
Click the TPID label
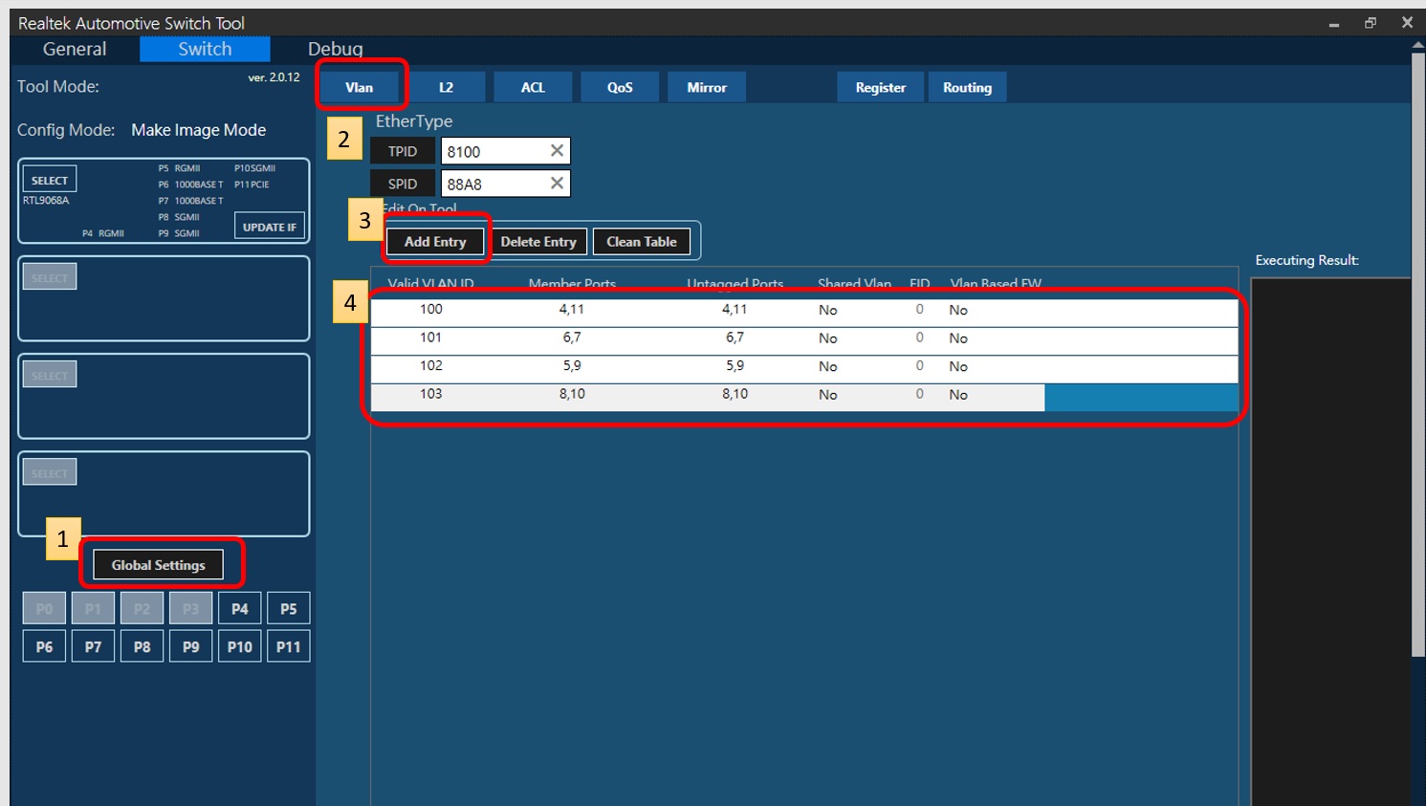(x=403, y=151)
